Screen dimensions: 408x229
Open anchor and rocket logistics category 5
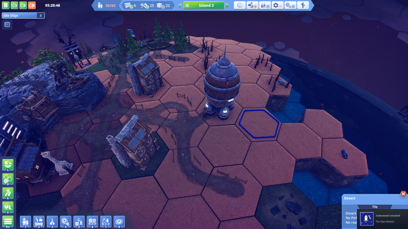point(79,222)
